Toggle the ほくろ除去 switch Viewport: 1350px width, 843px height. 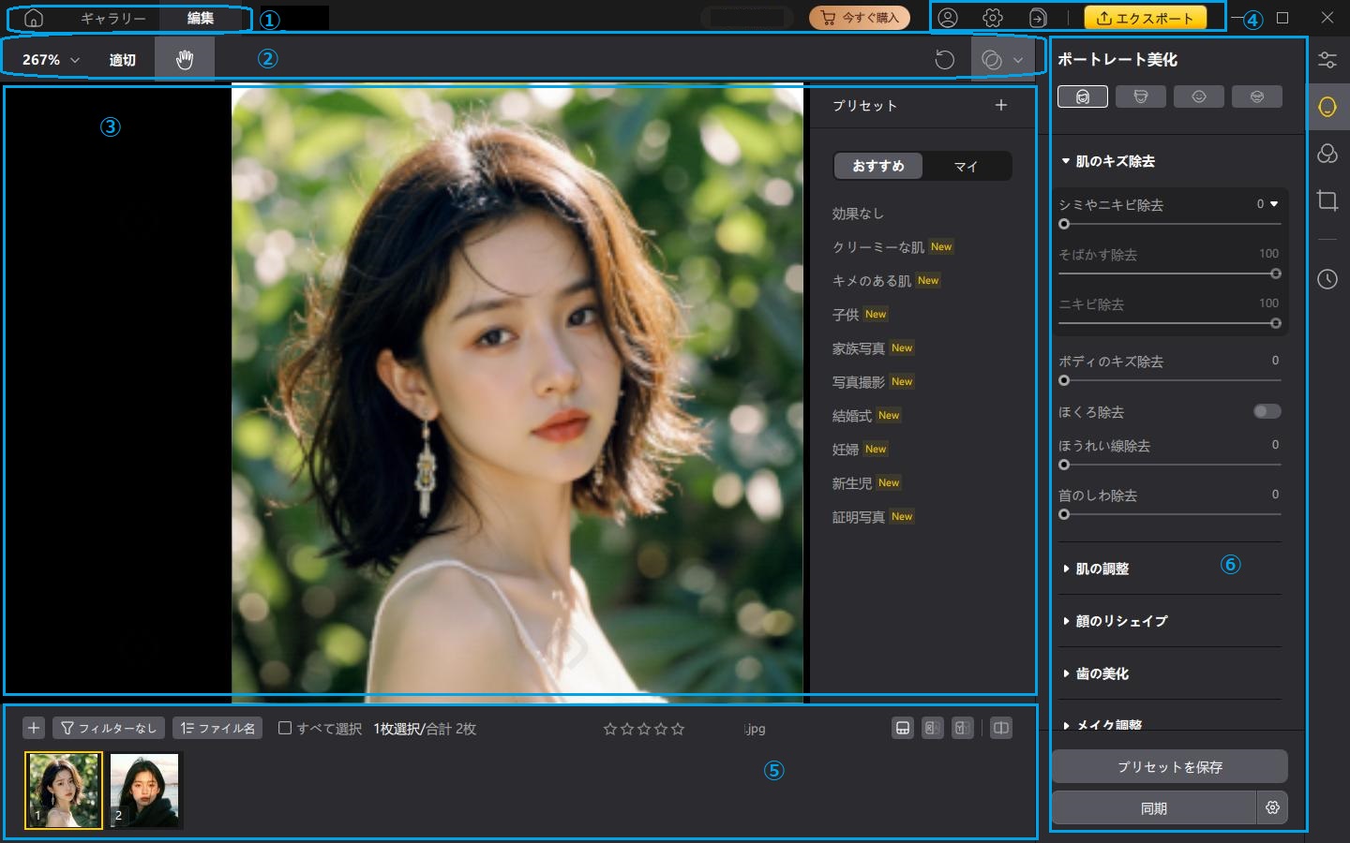click(1267, 412)
